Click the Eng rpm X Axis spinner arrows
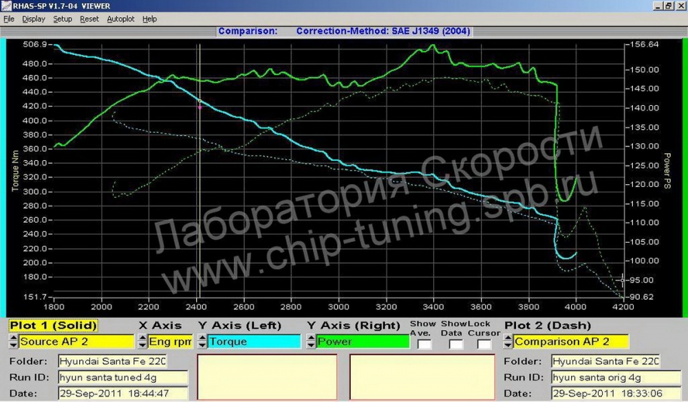The image size is (688, 402). click(142, 342)
